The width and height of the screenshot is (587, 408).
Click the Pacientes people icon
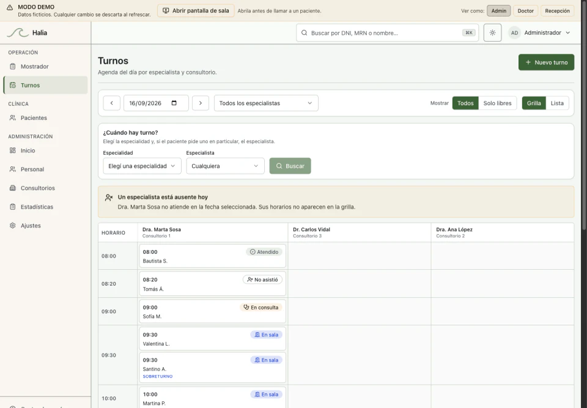pyautogui.click(x=13, y=117)
